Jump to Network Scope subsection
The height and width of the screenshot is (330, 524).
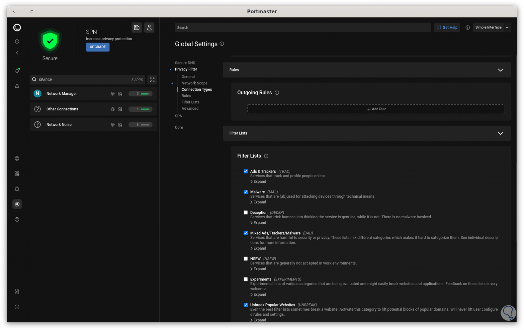[x=194, y=83]
